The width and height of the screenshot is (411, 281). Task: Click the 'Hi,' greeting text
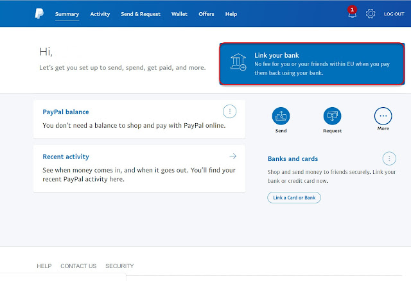click(46, 52)
